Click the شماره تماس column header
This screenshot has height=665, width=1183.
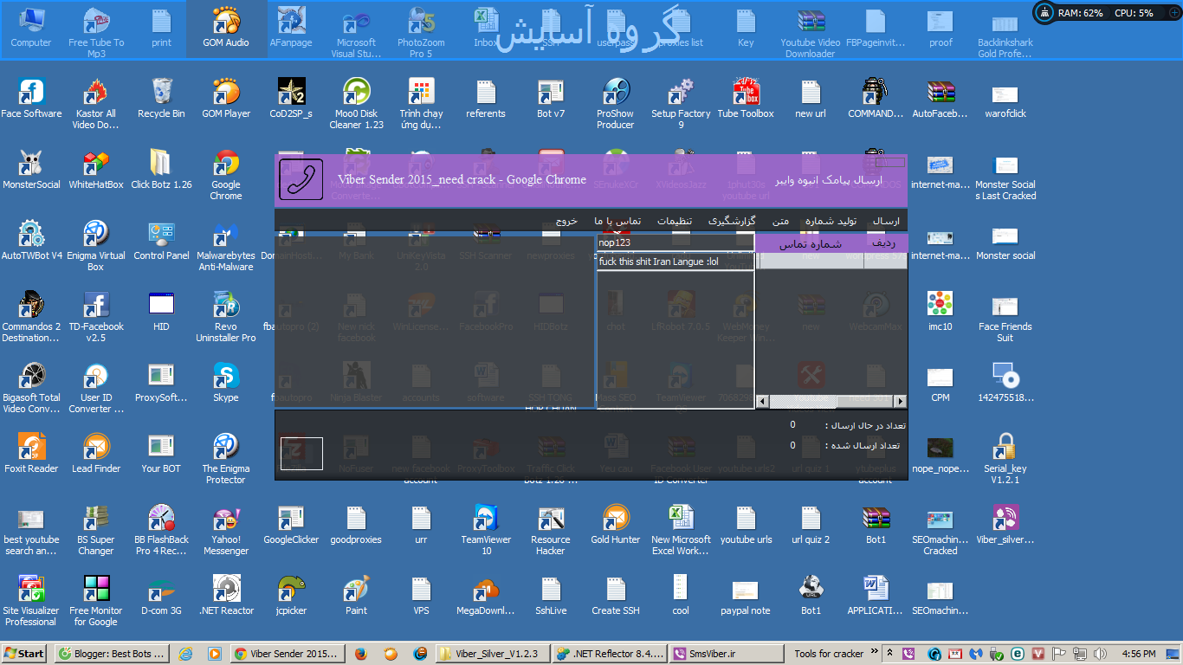tap(810, 244)
